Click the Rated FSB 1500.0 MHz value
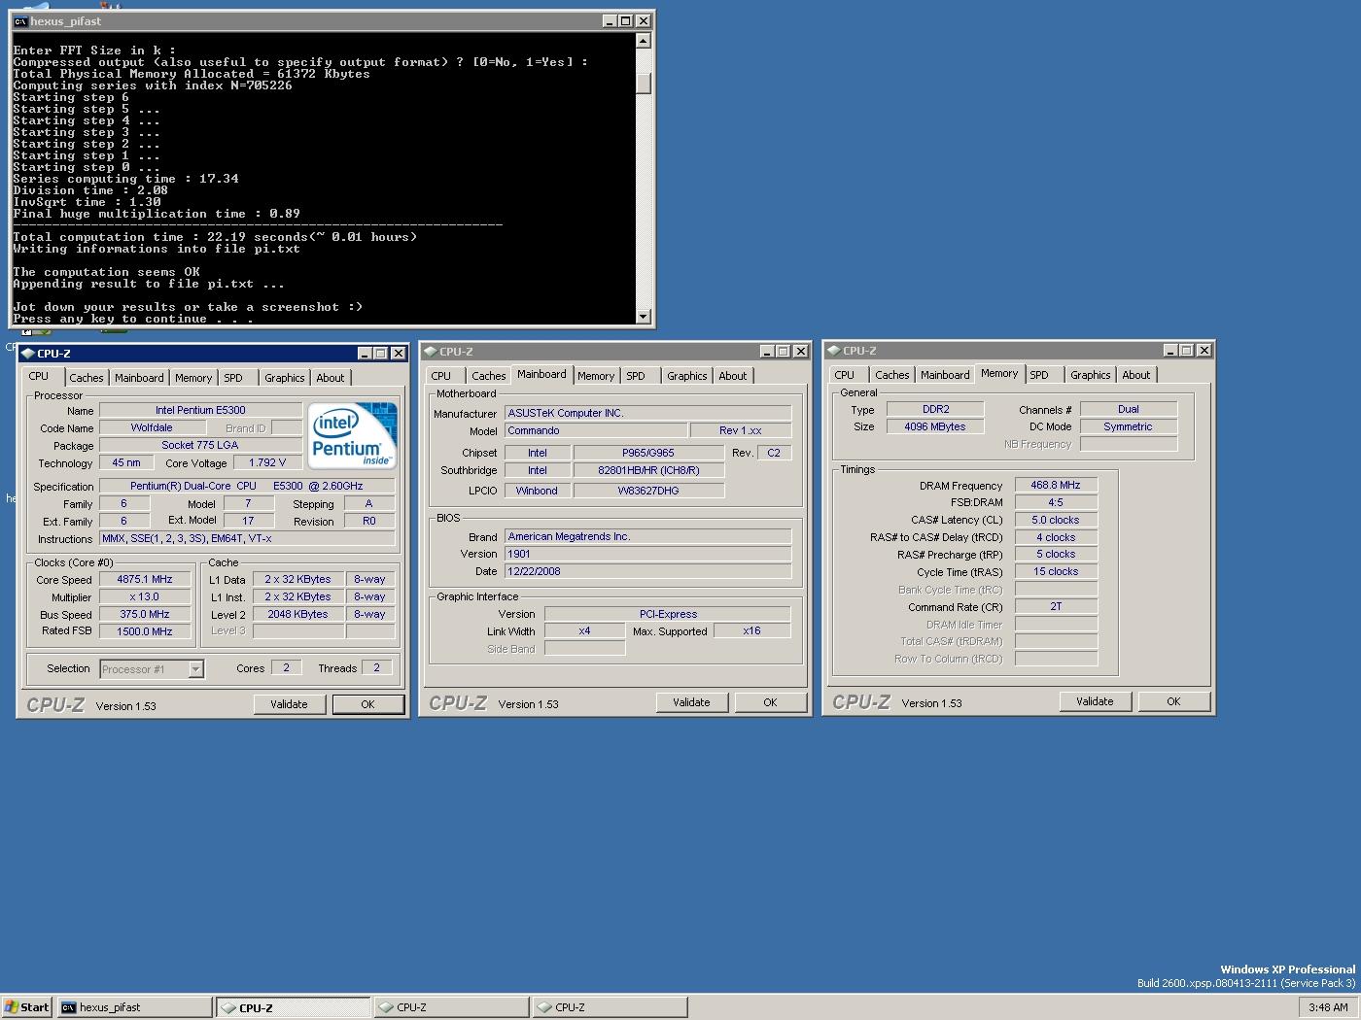 [x=145, y=631]
